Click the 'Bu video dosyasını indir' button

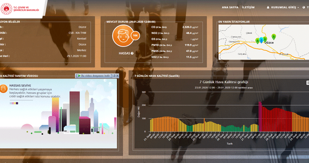pyautogui.click(x=94, y=76)
